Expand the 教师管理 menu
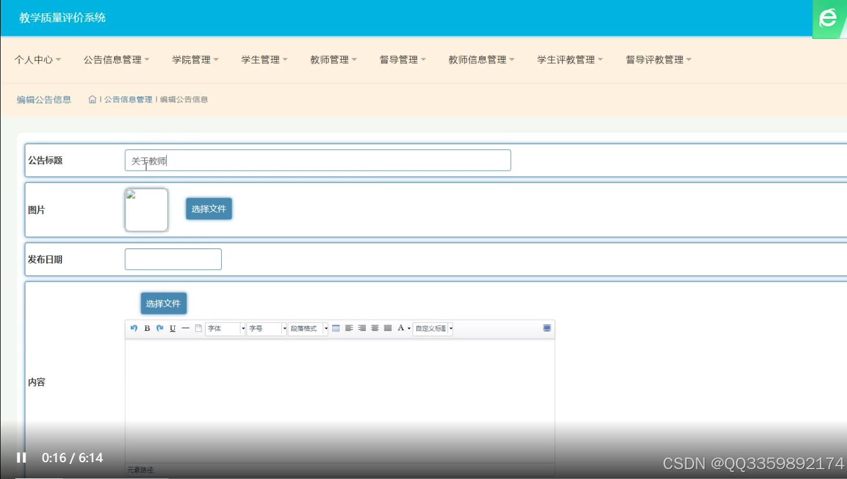This screenshot has height=479, width=847. click(333, 60)
